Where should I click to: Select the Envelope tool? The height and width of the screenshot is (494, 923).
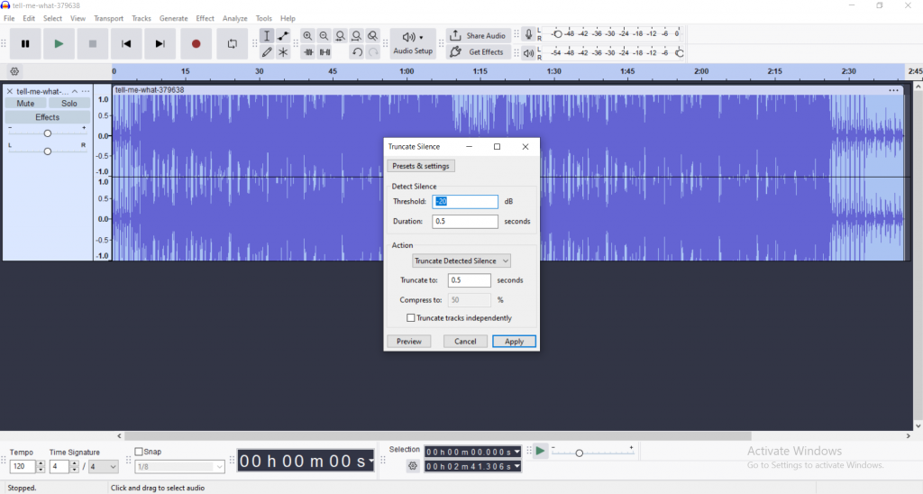click(283, 36)
